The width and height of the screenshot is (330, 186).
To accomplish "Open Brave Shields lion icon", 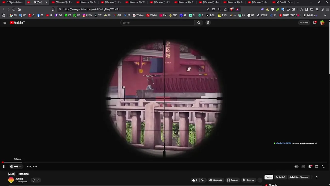I will point(232,9).
